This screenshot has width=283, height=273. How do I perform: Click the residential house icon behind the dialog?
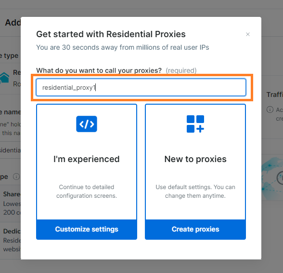tap(5, 78)
